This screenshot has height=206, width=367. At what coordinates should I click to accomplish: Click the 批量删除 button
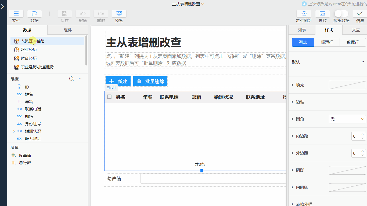point(150,81)
